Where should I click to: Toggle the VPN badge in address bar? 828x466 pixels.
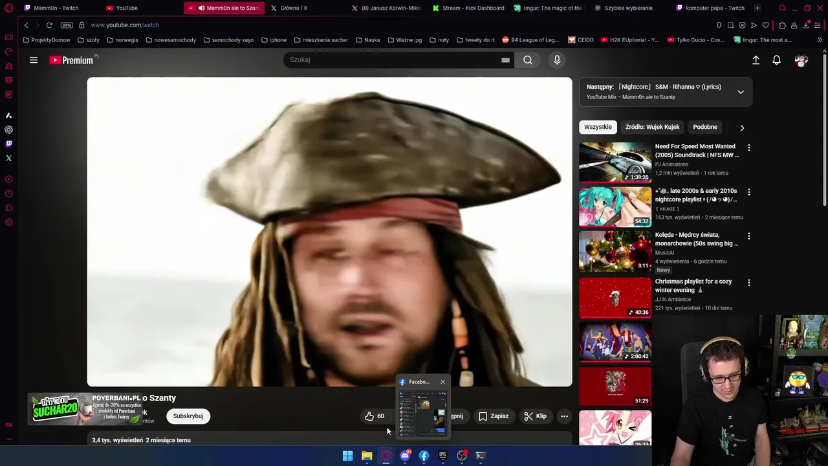tap(67, 25)
